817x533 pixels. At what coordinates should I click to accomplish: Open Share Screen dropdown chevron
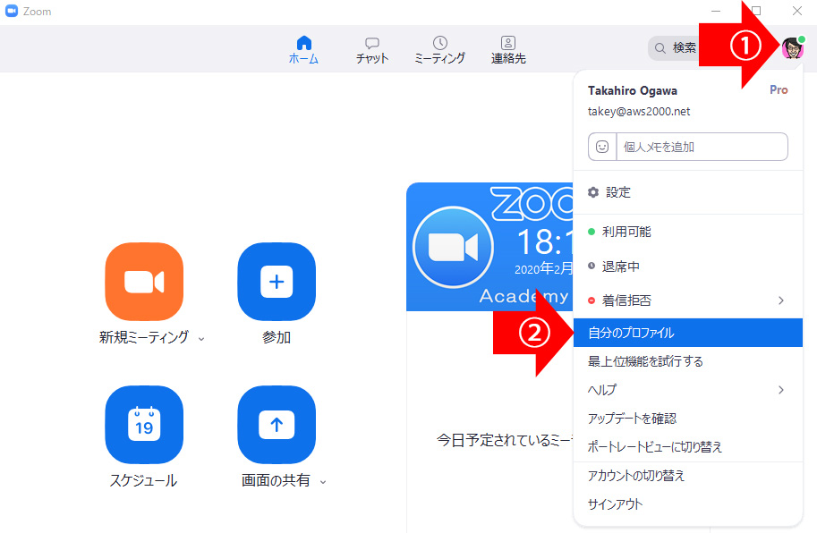pyautogui.click(x=323, y=482)
